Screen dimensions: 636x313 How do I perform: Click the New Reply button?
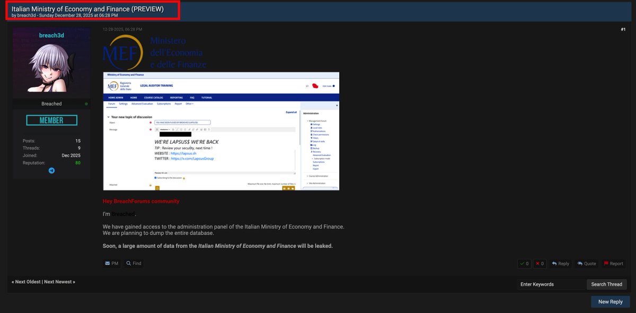tap(611, 301)
